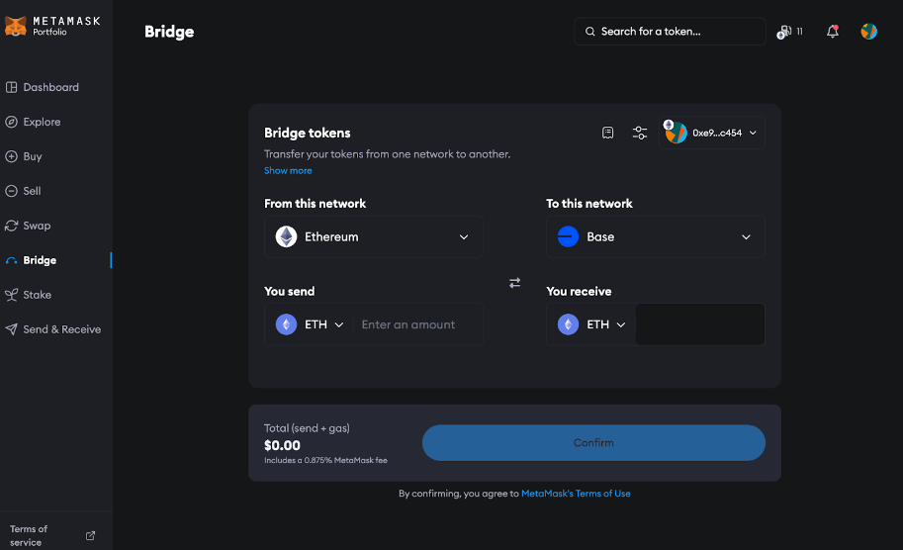Open the From network Ethereum dropdown
The width and height of the screenshot is (903, 550).
pyautogui.click(x=373, y=236)
